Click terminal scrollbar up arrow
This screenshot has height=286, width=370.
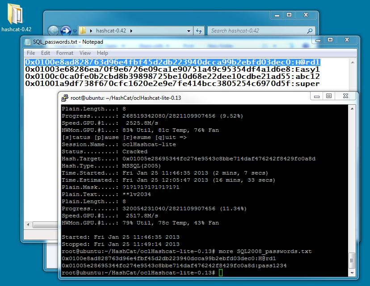point(352,108)
